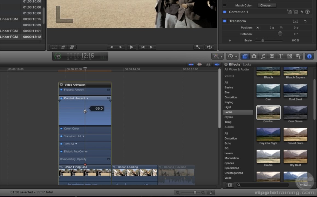
Task: Click the Match Color Choose button
Action: pos(267,5)
